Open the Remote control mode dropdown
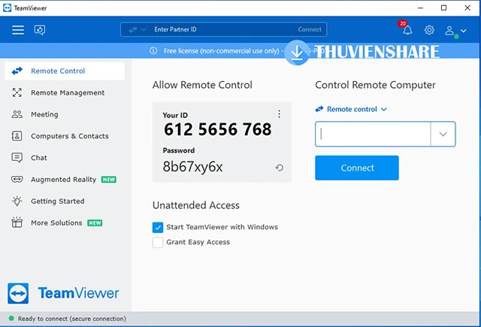 coord(351,109)
